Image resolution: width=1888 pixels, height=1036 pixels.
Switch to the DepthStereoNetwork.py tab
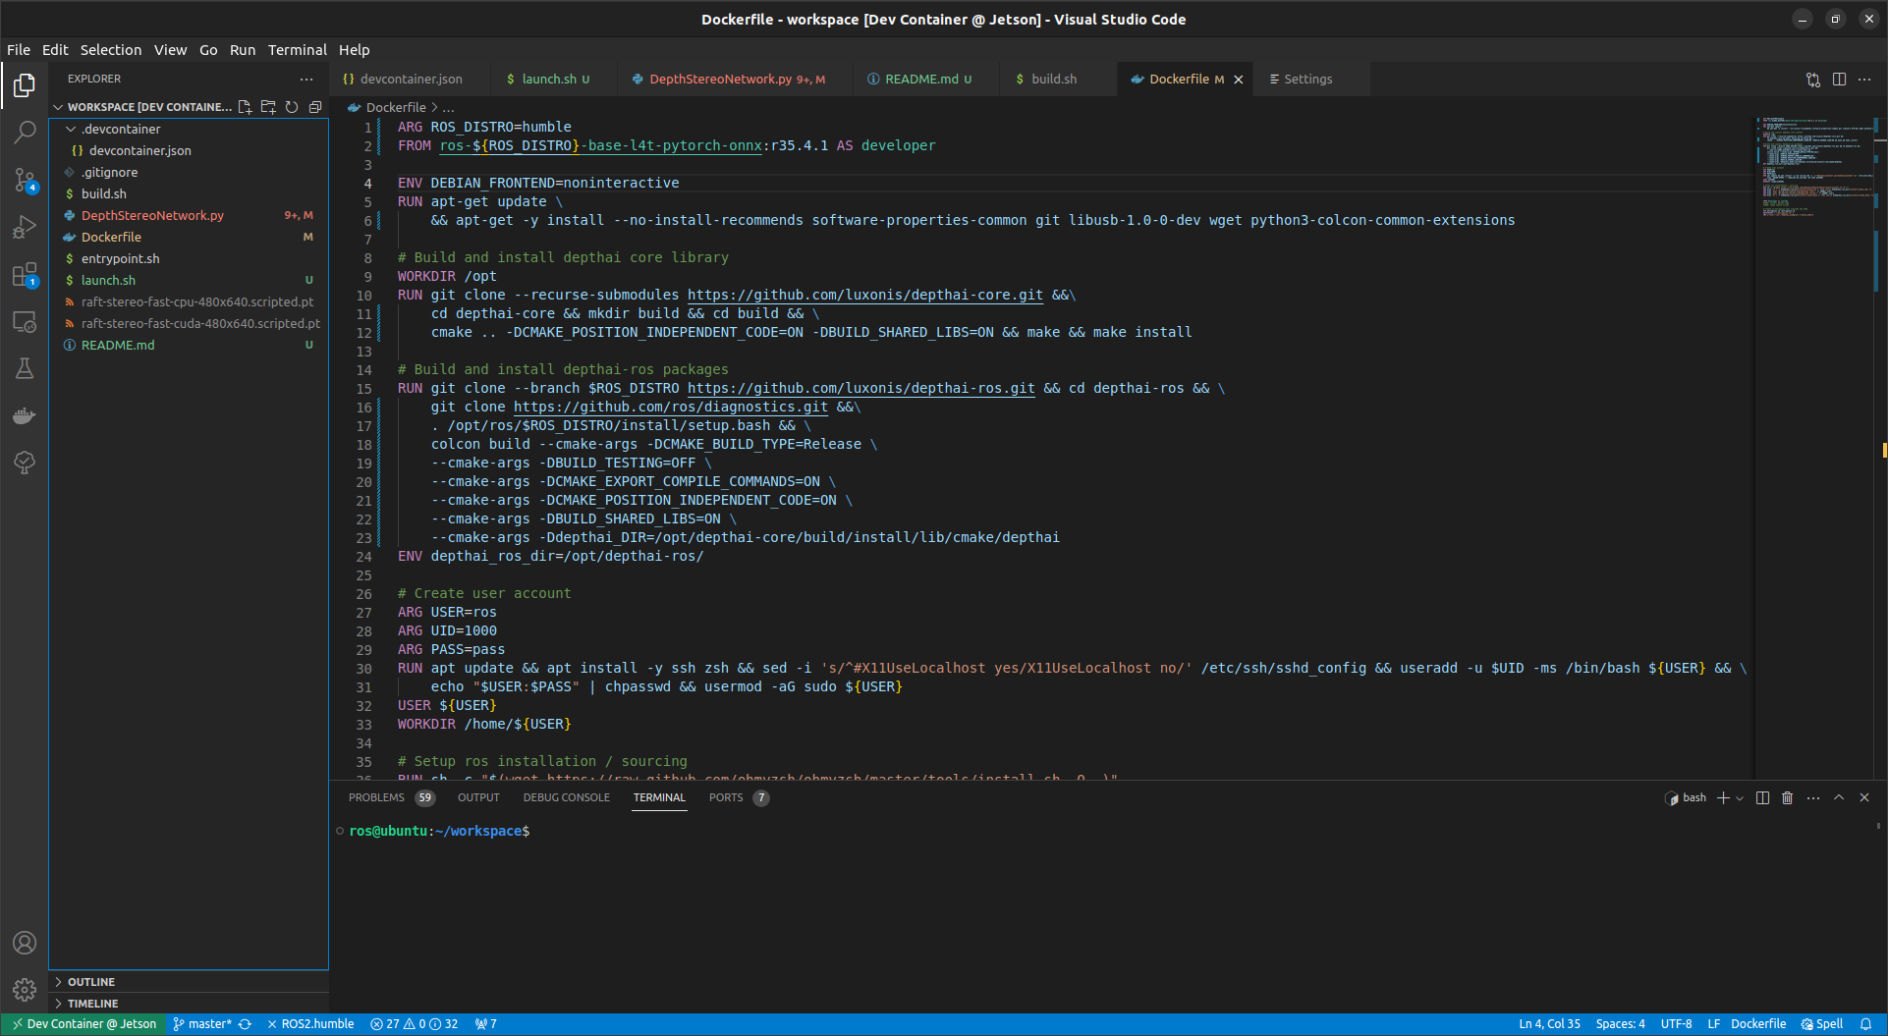[x=736, y=80]
